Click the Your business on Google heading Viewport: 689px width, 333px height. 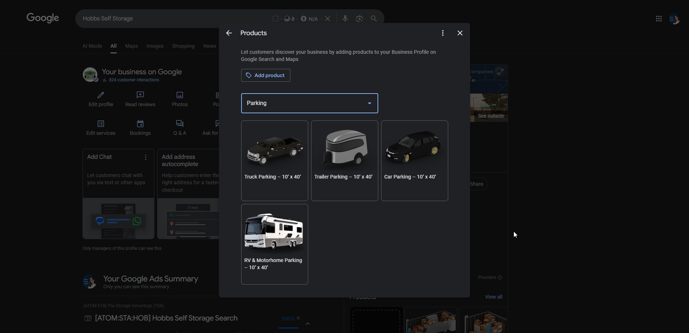[142, 72]
